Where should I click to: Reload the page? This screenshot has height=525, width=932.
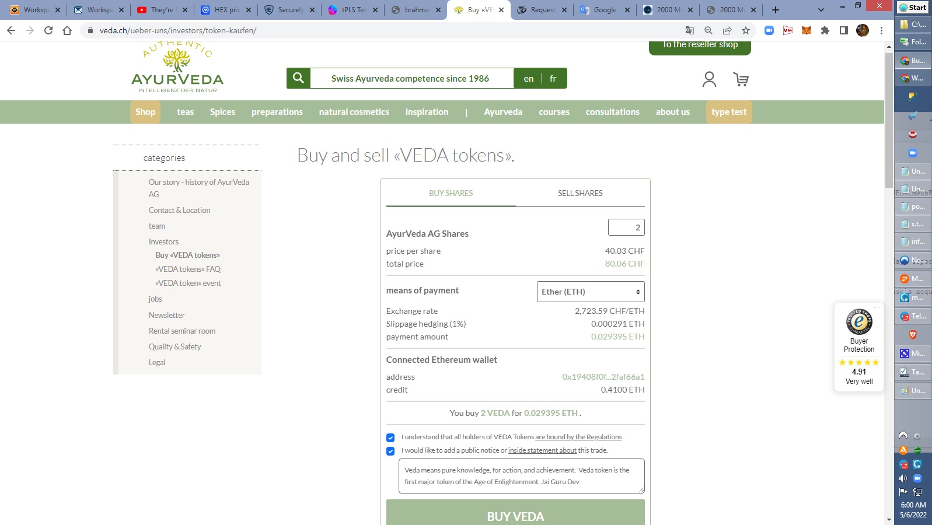[48, 30]
